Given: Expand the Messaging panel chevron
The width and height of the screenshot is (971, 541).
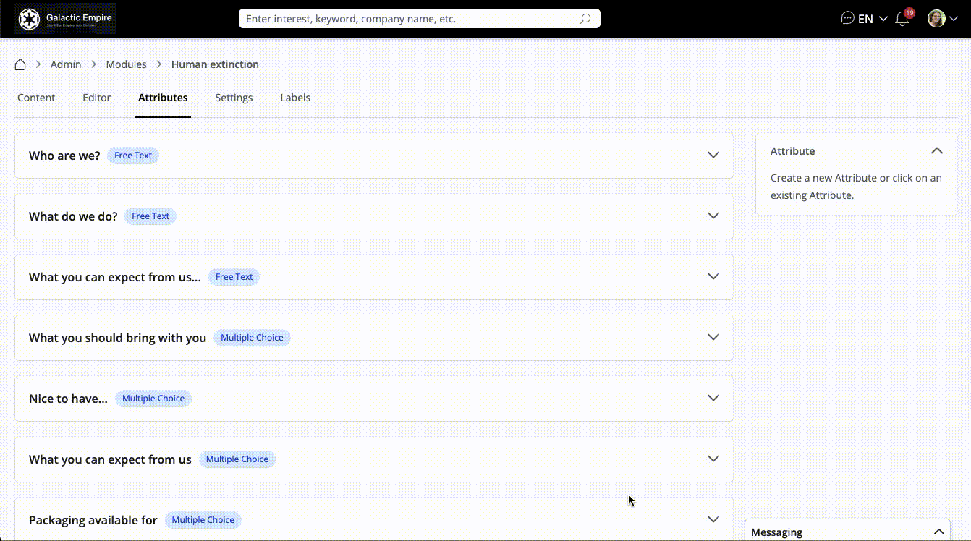Looking at the screenshot, I should click(x=938, y=532).
